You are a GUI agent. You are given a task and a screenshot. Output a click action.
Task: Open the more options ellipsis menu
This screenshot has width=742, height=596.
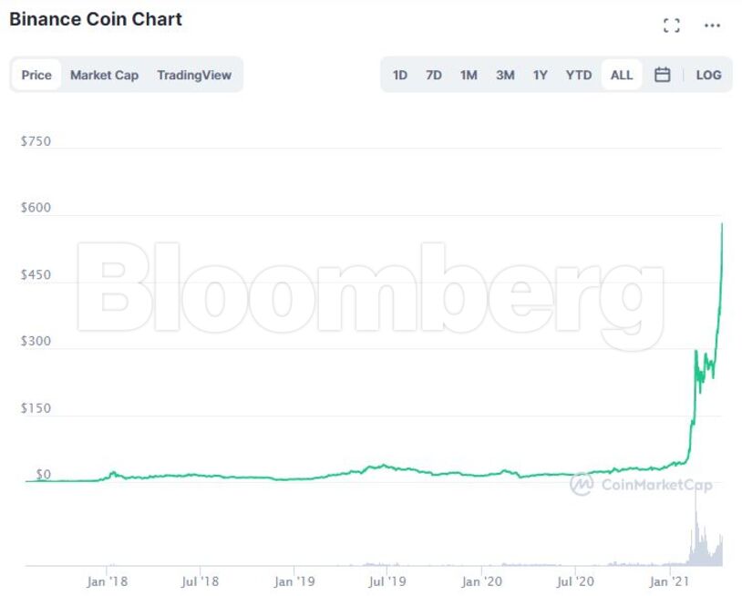(x=710, y=25)
